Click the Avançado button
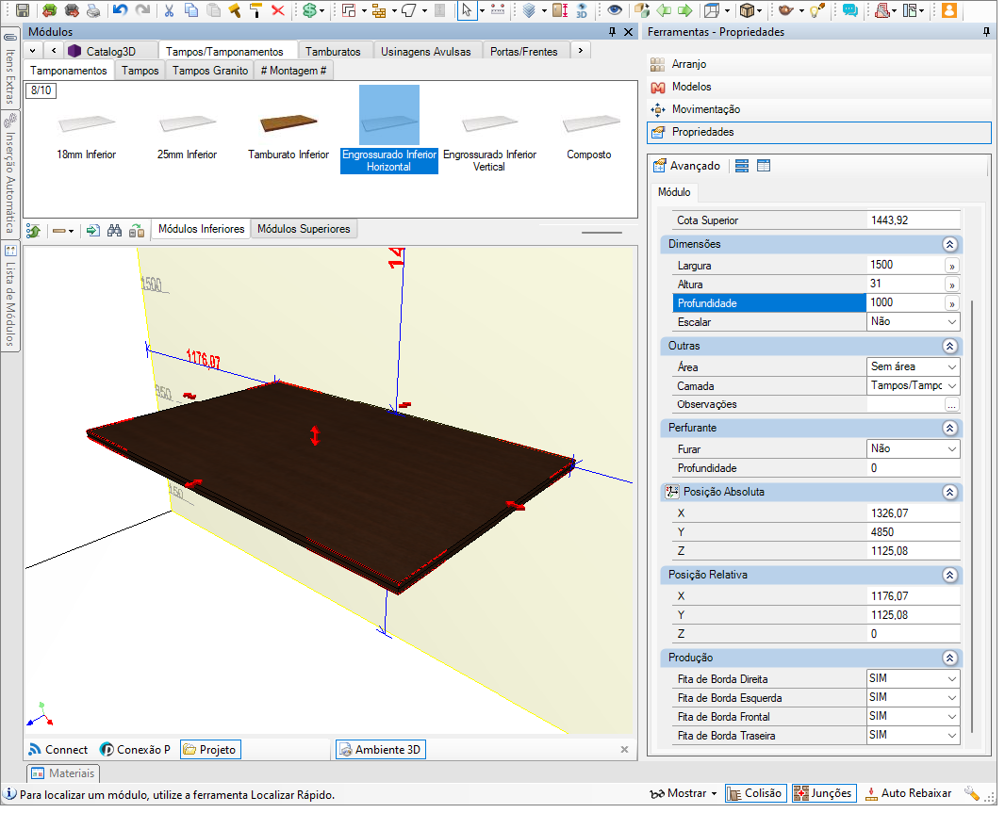1005x813 pixels. click(686, 166)
